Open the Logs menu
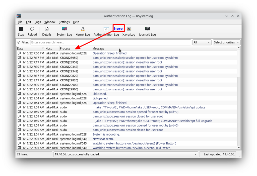This screenshot has height=176, width=257. tap(38, 22)
